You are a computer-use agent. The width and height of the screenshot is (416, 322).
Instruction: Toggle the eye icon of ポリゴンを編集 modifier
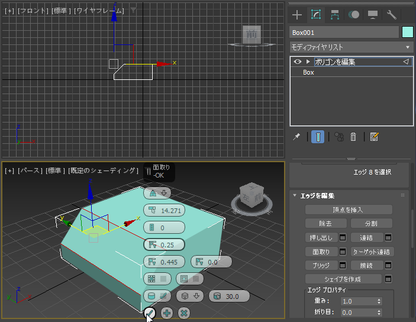tap(298, 62)
